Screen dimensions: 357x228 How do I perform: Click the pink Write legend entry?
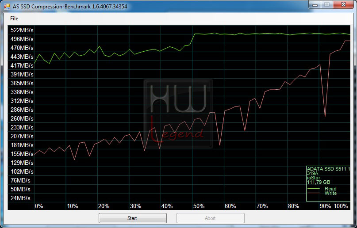[322, 193]
